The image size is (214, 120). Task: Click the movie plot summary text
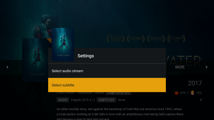pyautogui.click(x=120, y=114)
